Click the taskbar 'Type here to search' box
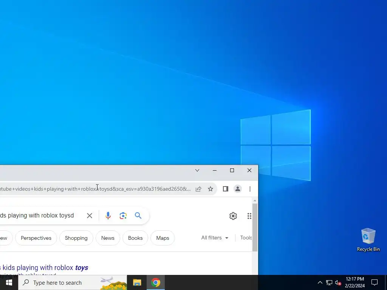This screenshot has height=290, width=387. (x=73, y=282)
